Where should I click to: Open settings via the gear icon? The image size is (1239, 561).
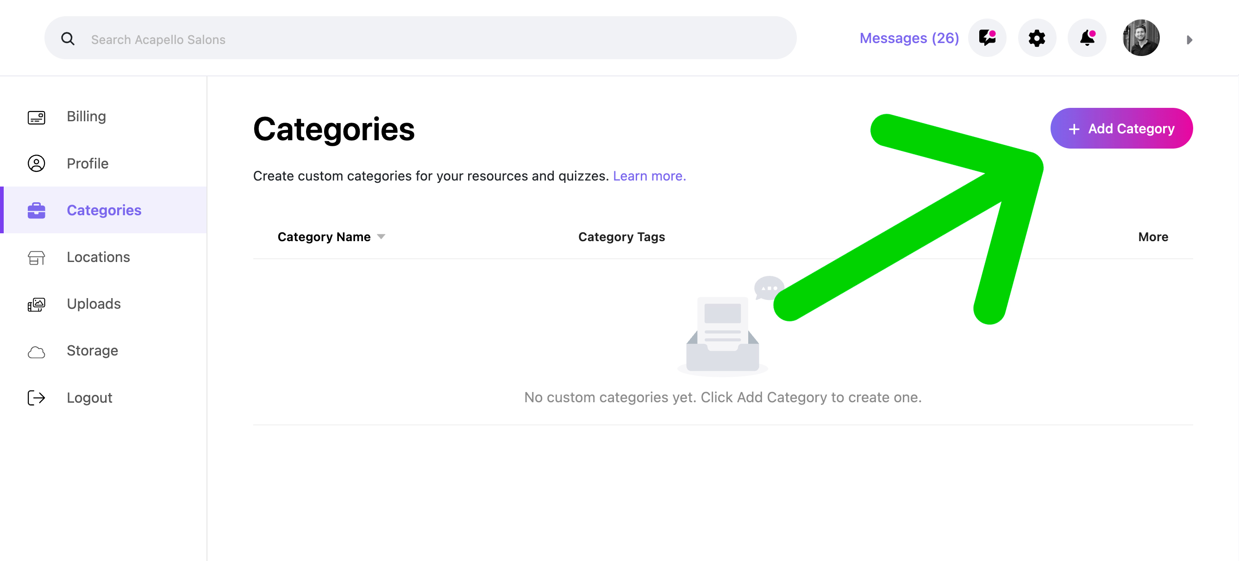1037,38
